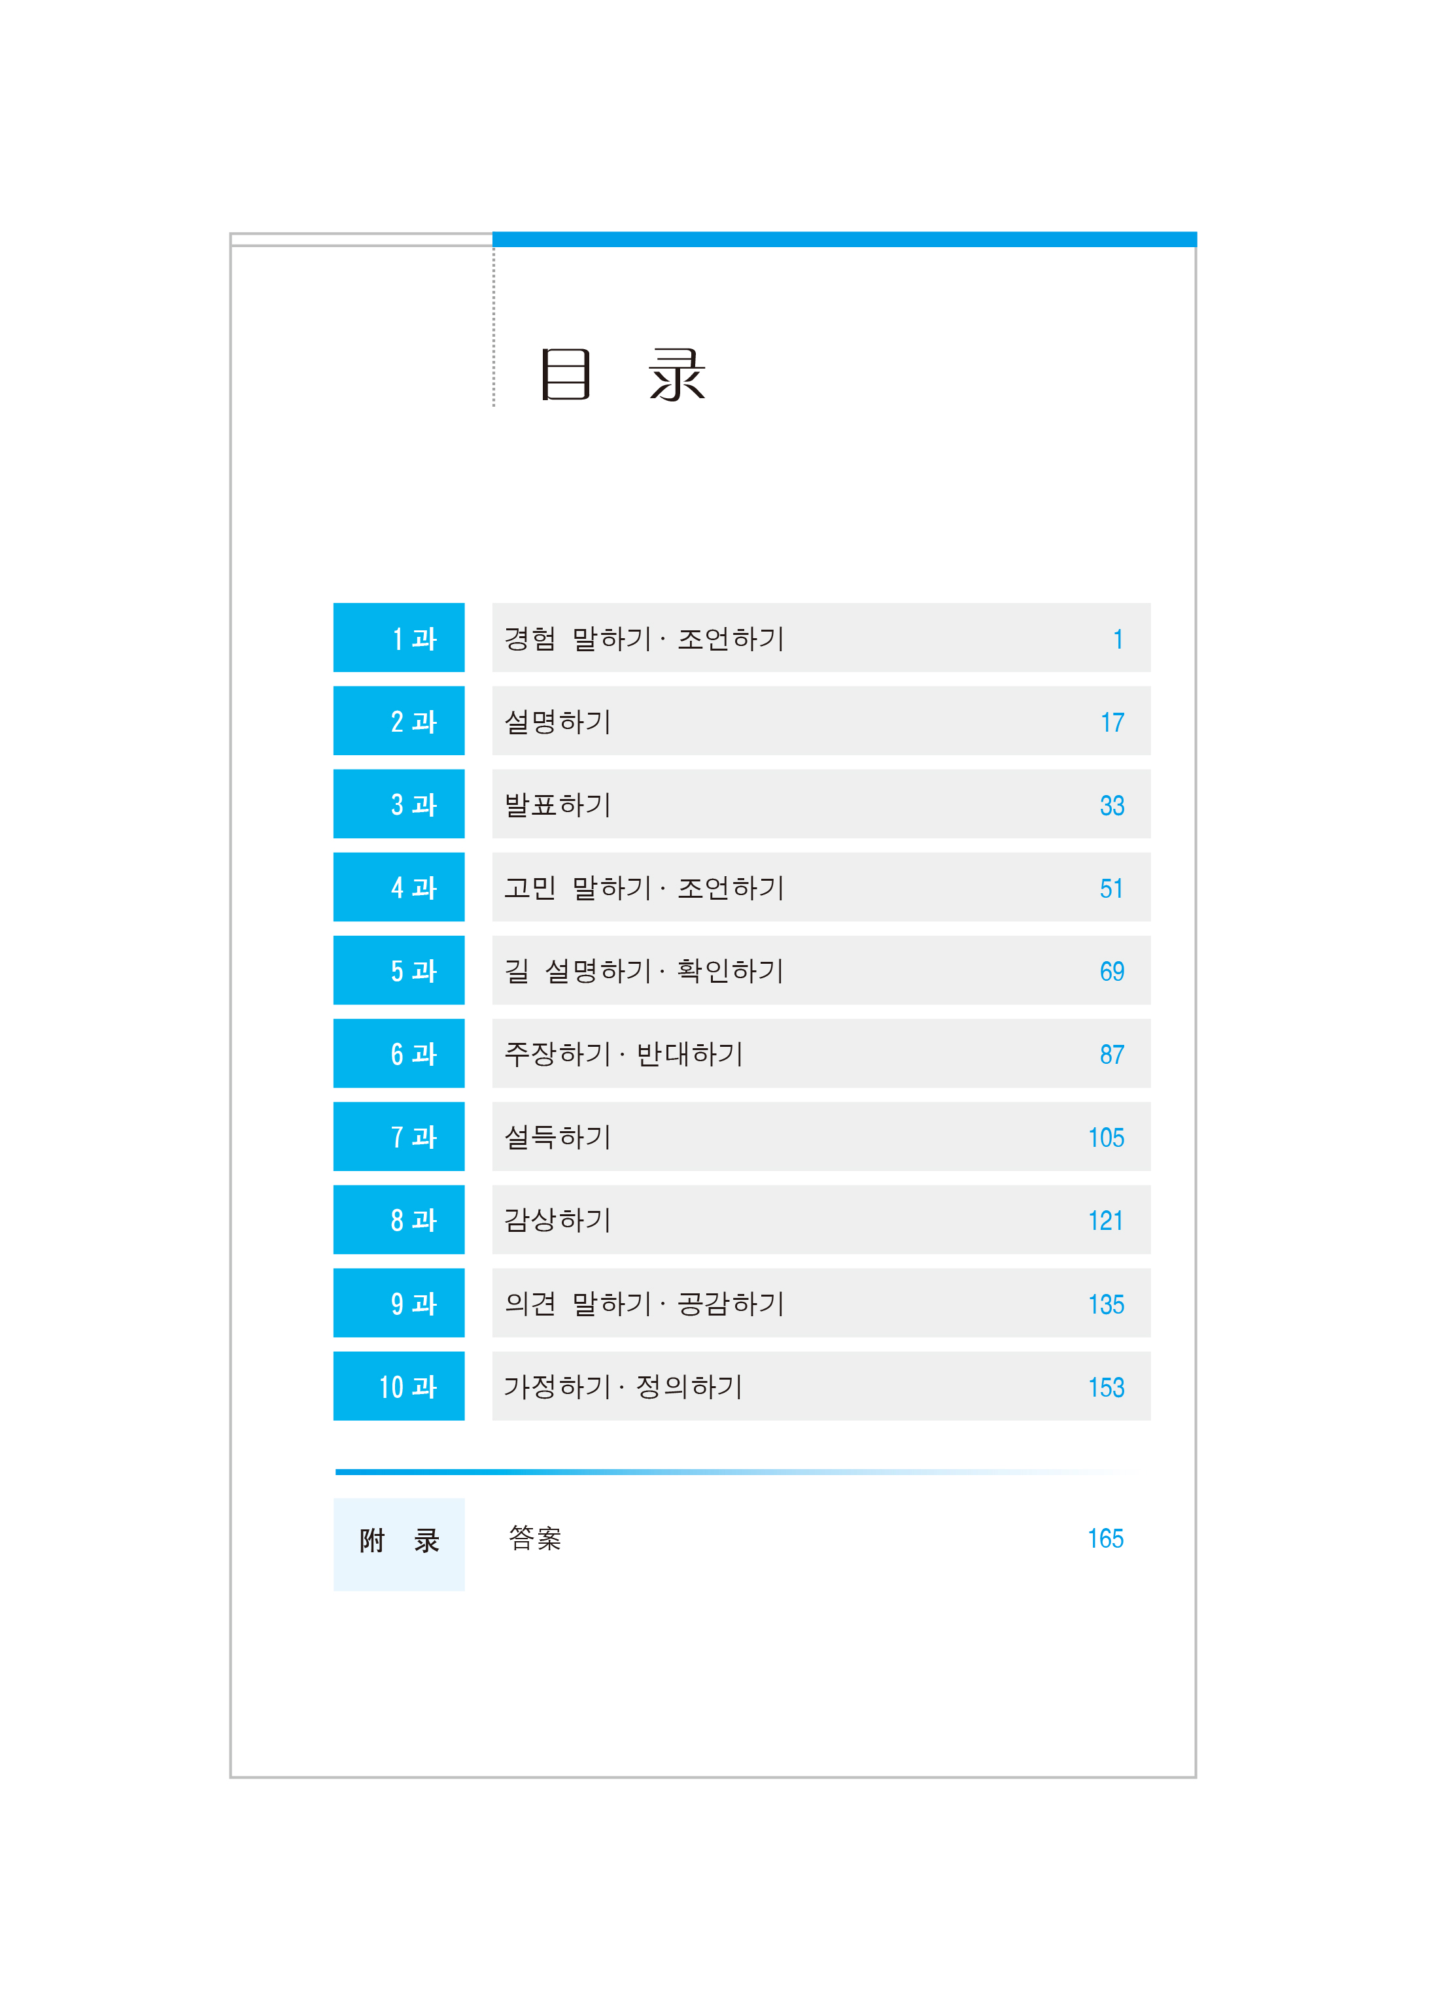Image resolution: width=1429 pixels, height=2008 pixels.
Task: Click the 1 과 chapter label
Action: click(398, 638)
